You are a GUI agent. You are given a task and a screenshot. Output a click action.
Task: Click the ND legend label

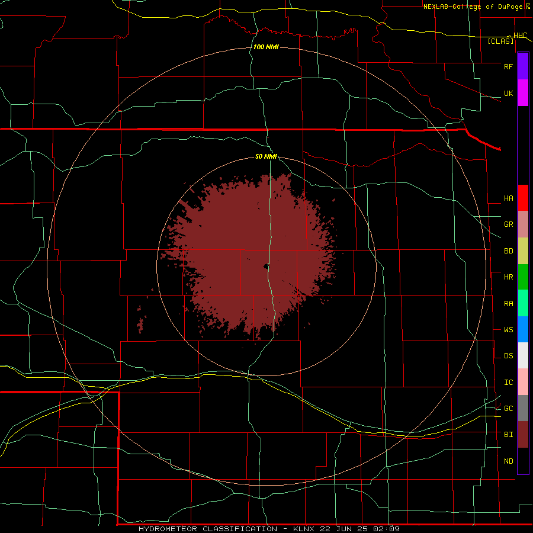coord(508,461)
